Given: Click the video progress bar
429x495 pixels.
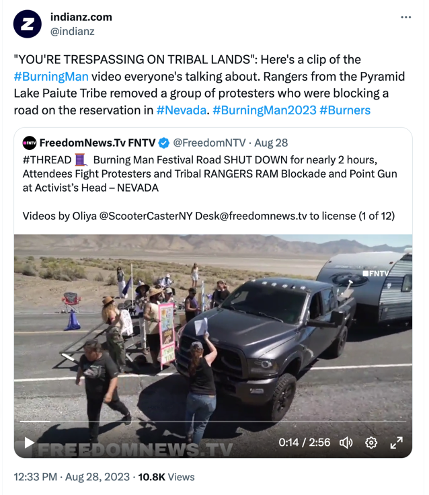Looking at the screenshot, I should point(213,422).
